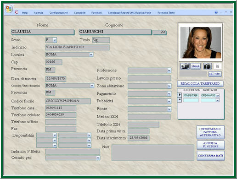Open the ORDINARIO tariffario dropdown
Screen dimensions: 237x179
pyautogui.click(x=218, y=96)
